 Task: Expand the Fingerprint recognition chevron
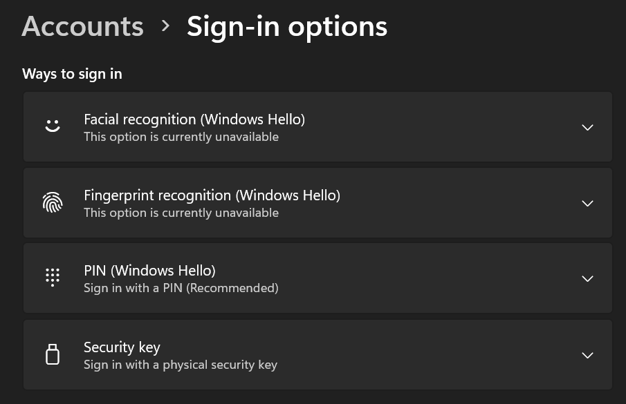click(x=587, y=203)
